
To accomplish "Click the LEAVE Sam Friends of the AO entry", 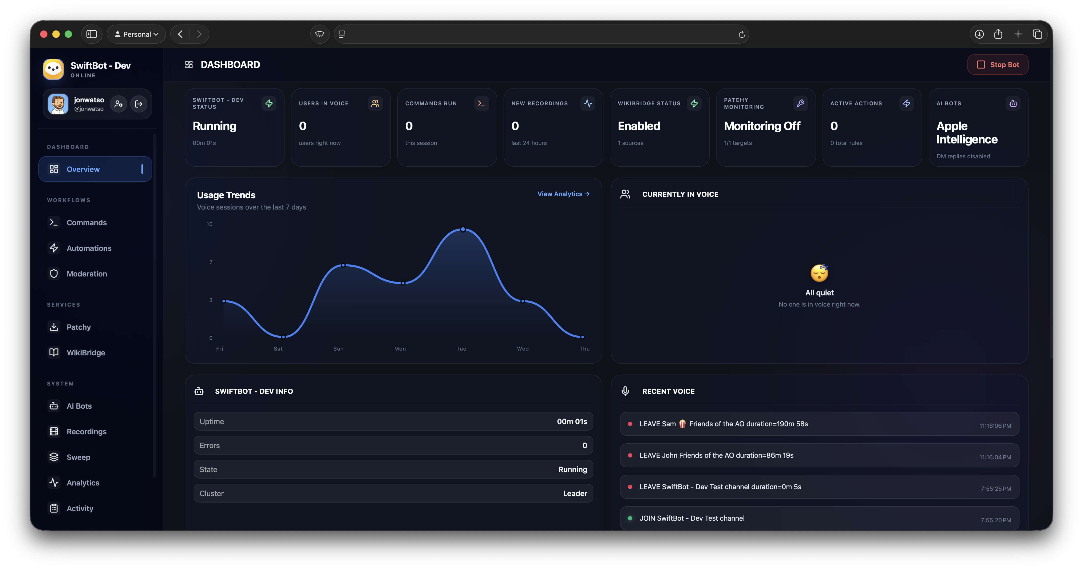I will [819, 424].
